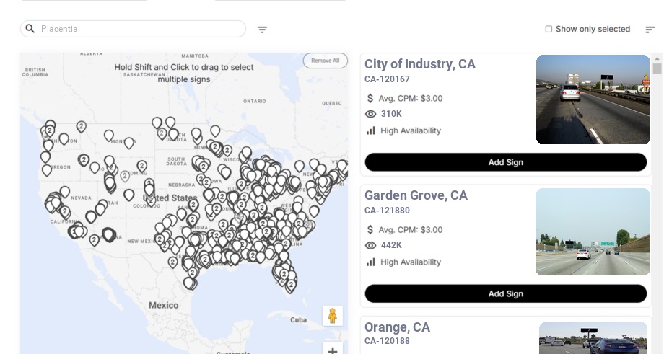Click the search magnifier icon

[30, 29]
